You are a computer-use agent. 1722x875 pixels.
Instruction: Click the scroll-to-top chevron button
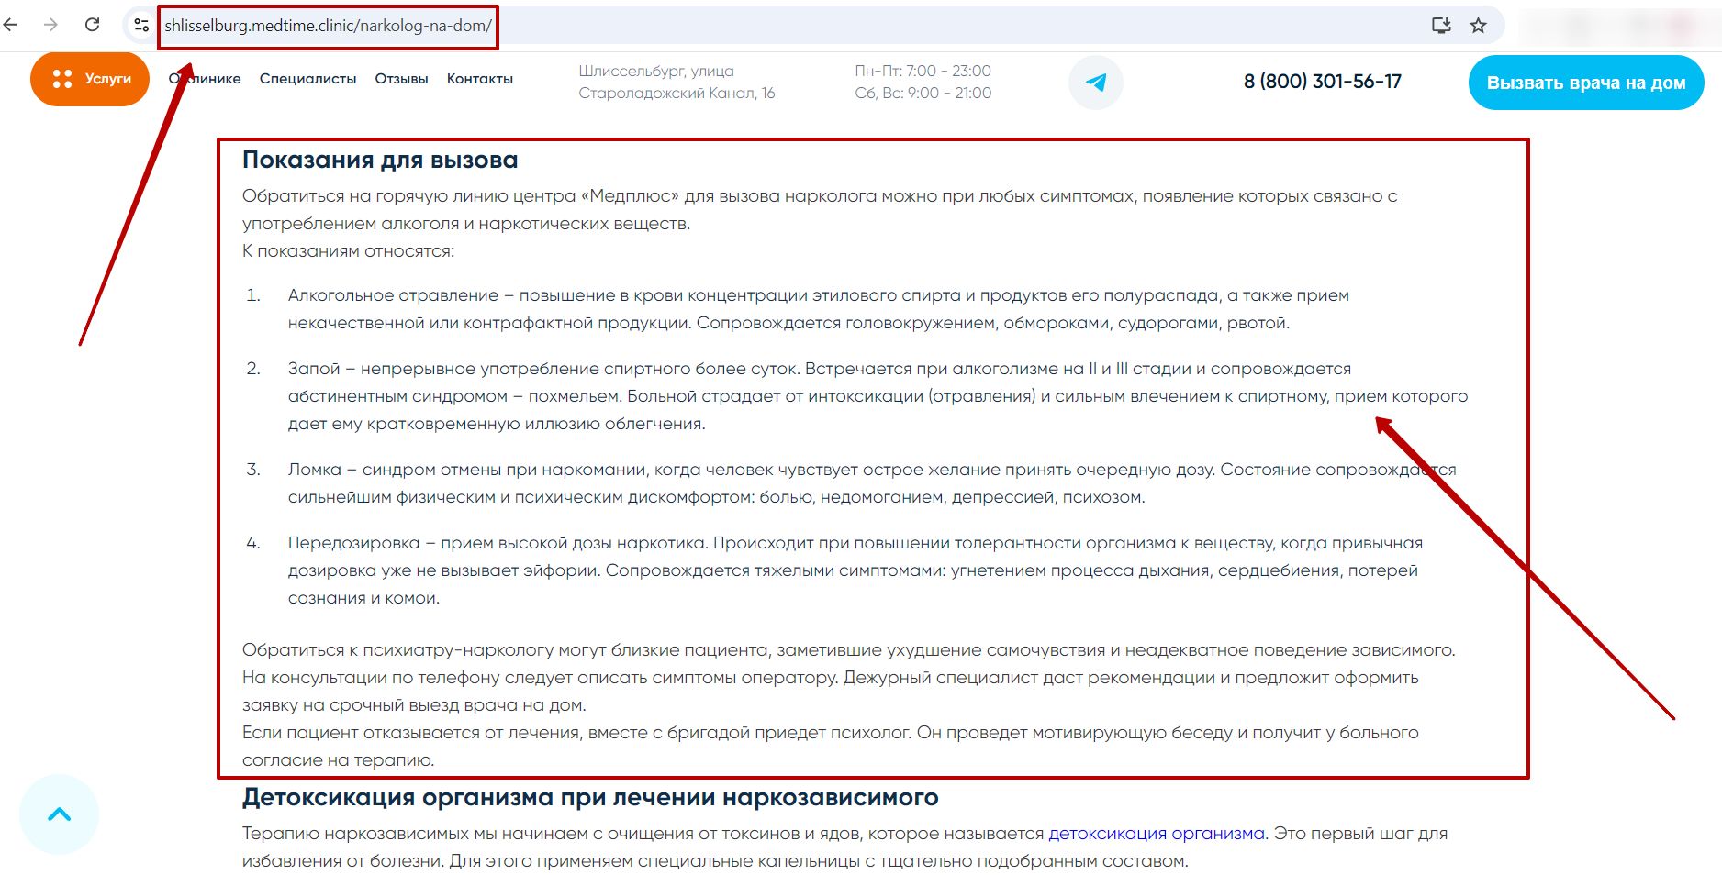[59, 814]
